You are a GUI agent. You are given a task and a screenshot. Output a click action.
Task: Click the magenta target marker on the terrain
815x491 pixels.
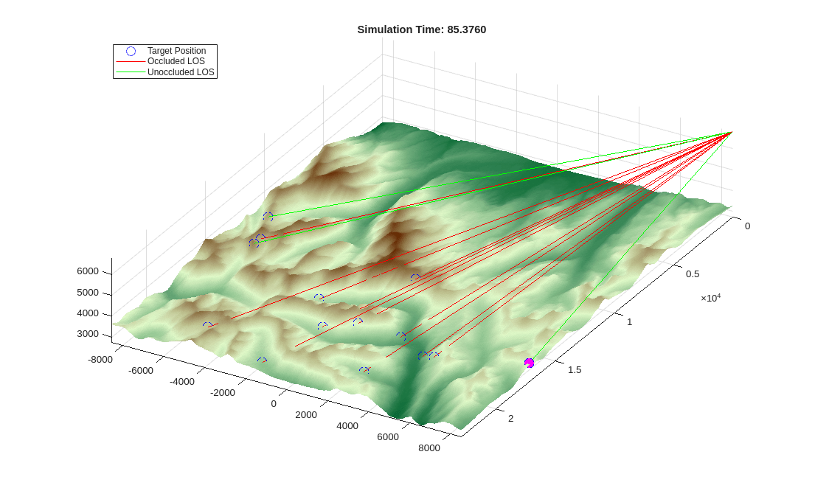[530, 361]
